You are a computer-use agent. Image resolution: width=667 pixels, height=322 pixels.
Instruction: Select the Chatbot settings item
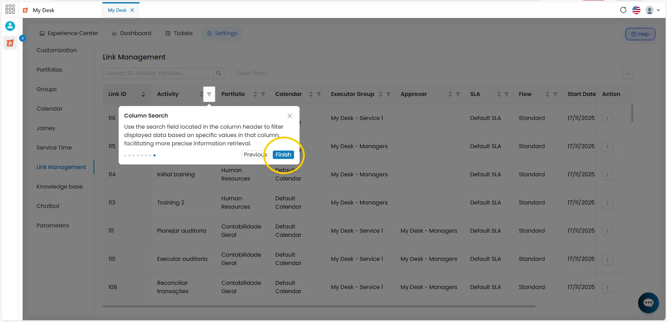click(48, 206)
